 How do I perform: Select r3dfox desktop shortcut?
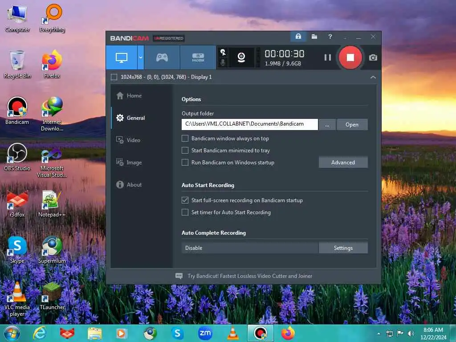(17, 203)
